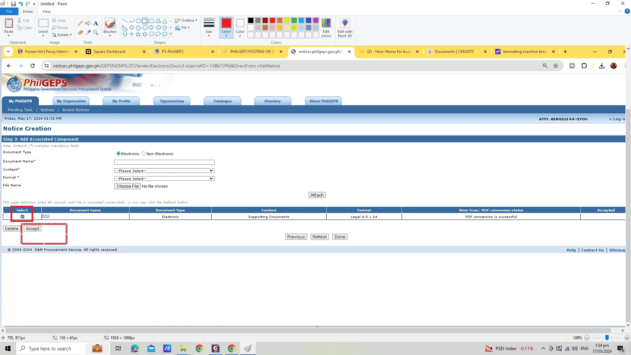Select the Eraser tool
This screenshot has height=355, width=631.
pos(80,32)
